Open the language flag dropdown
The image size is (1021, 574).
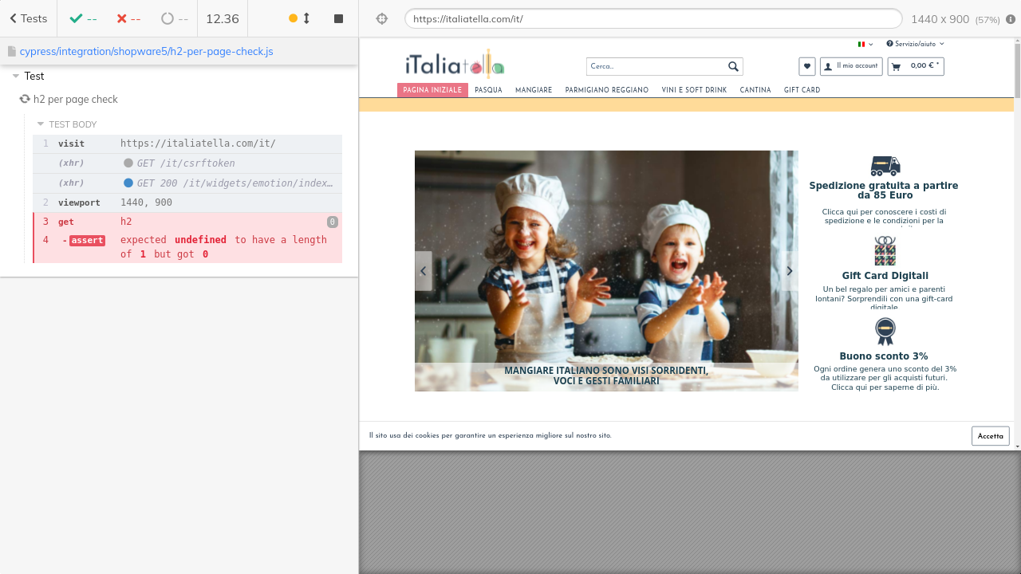(x=865, y=44)
